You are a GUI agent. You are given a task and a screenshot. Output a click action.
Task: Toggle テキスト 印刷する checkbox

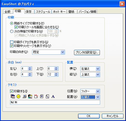pyautogui.click(x=12, y=91)
